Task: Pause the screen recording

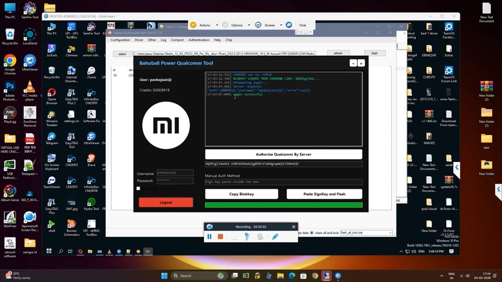Action: [x=209, y=237]
